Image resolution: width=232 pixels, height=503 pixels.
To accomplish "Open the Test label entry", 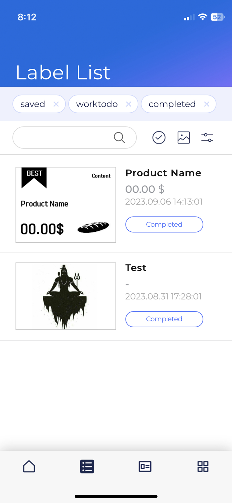I will pyautogui.click(x=136, y=268).
